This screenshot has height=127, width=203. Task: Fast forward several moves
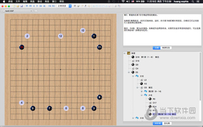[41, 6]
